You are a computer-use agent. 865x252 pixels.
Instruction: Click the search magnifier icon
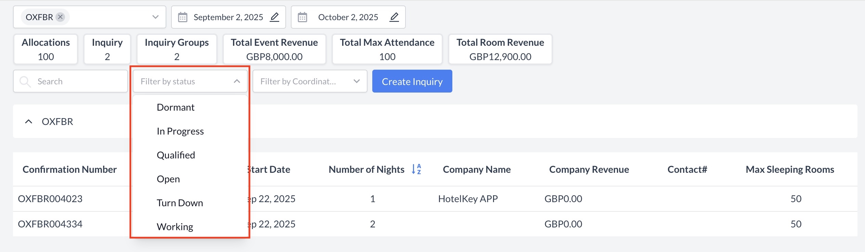25,81
